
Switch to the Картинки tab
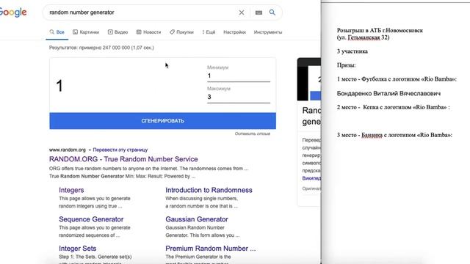point(86,32)
